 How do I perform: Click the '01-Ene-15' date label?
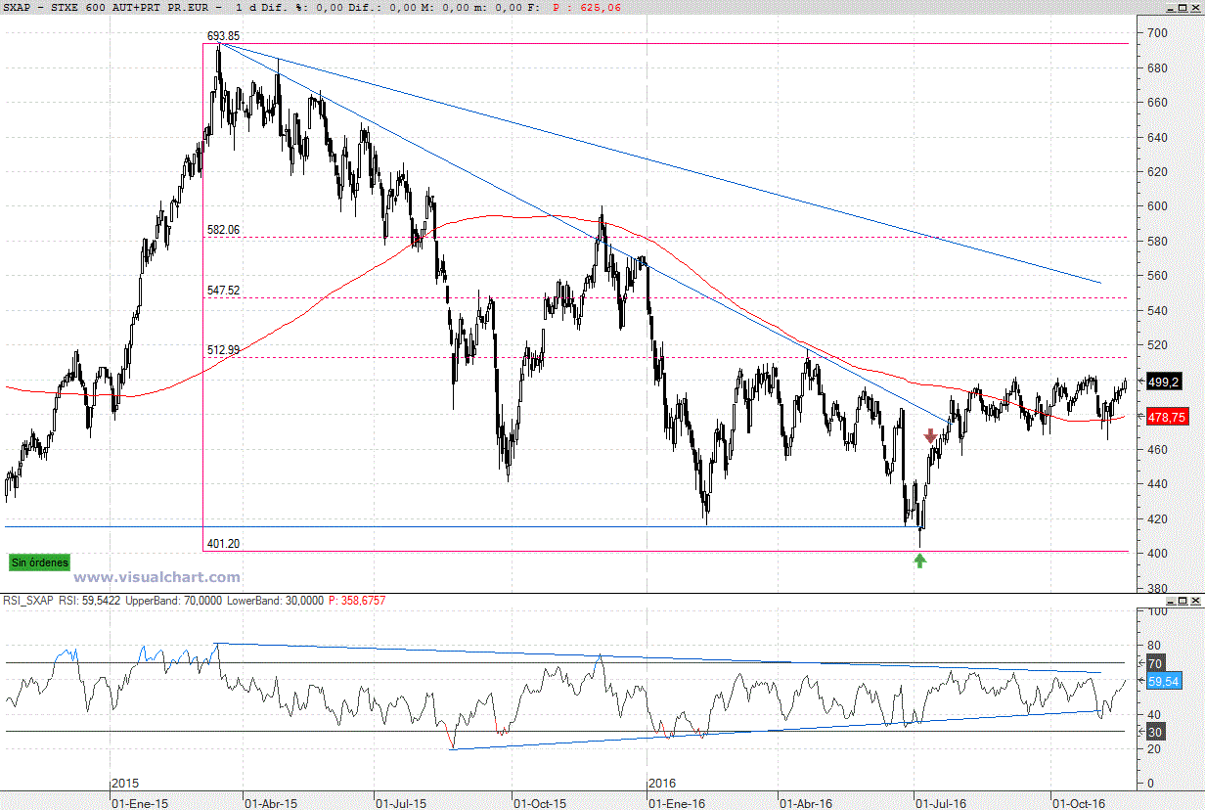[138, 803]
